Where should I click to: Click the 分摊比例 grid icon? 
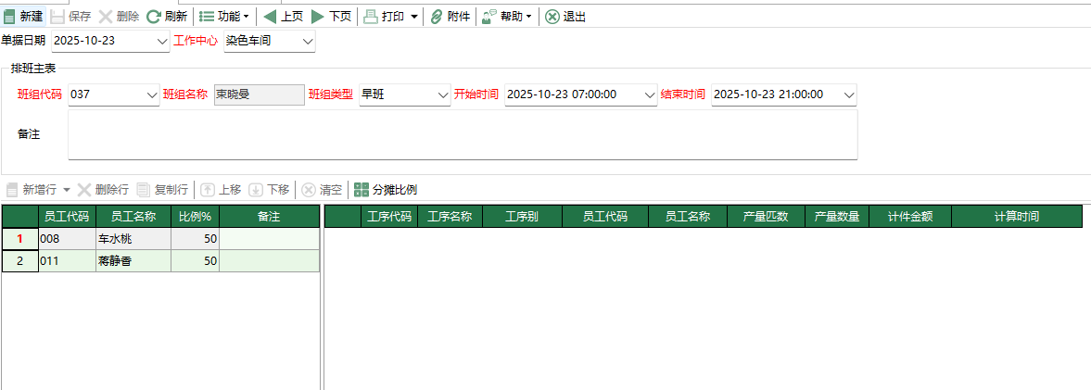tap(362, 189)
